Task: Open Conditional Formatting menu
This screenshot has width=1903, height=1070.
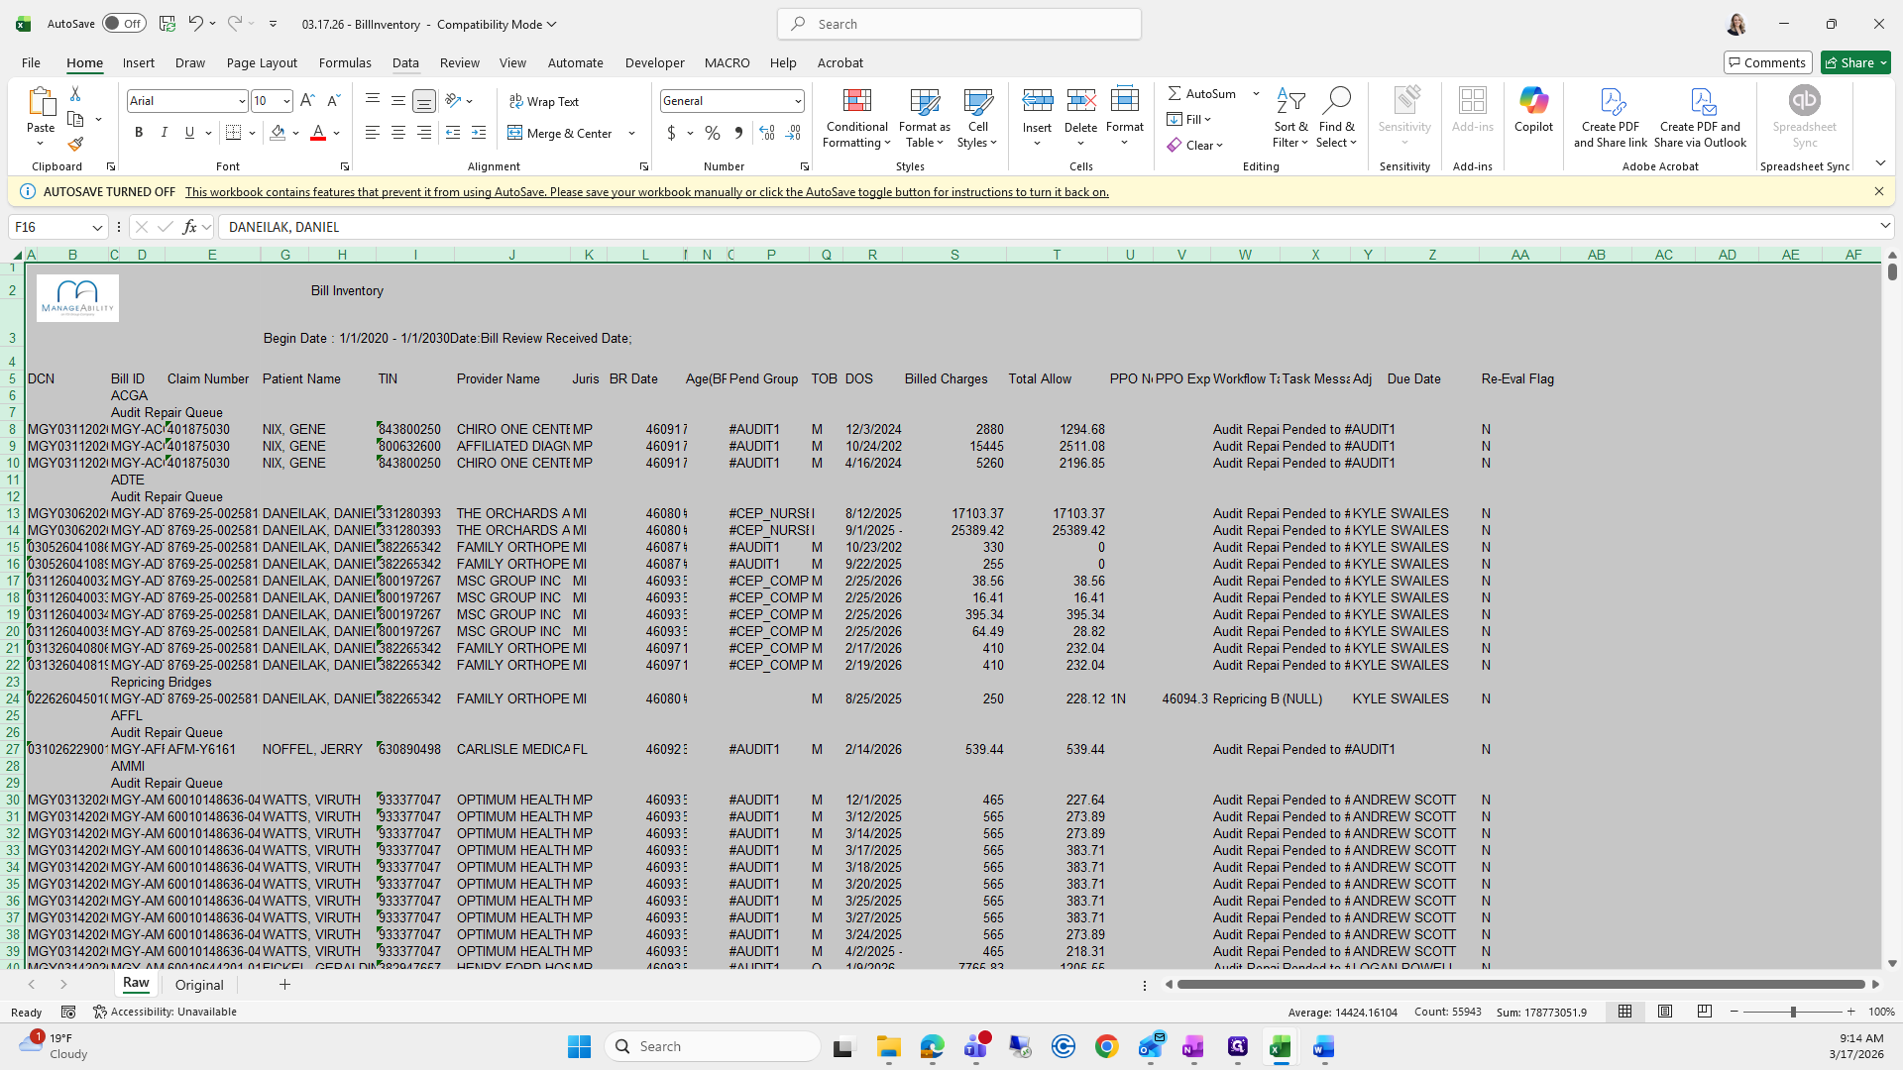Action: [x=856, y=119]
